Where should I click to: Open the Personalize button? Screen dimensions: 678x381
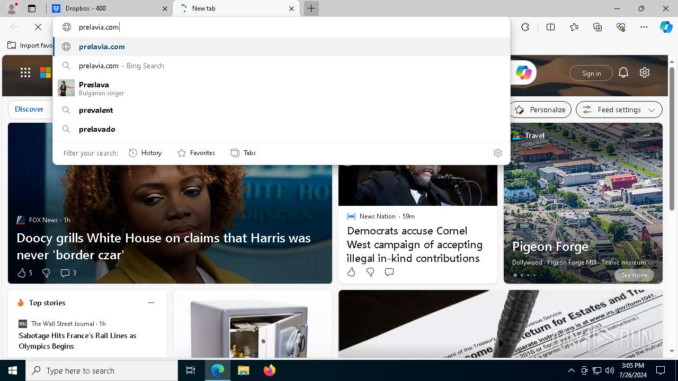point(540,110)
